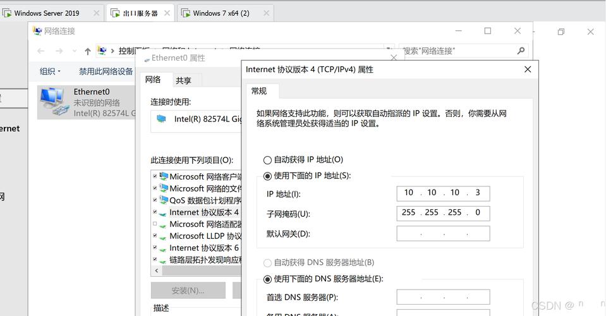Close the 网络连接 window

click(518, 31)
